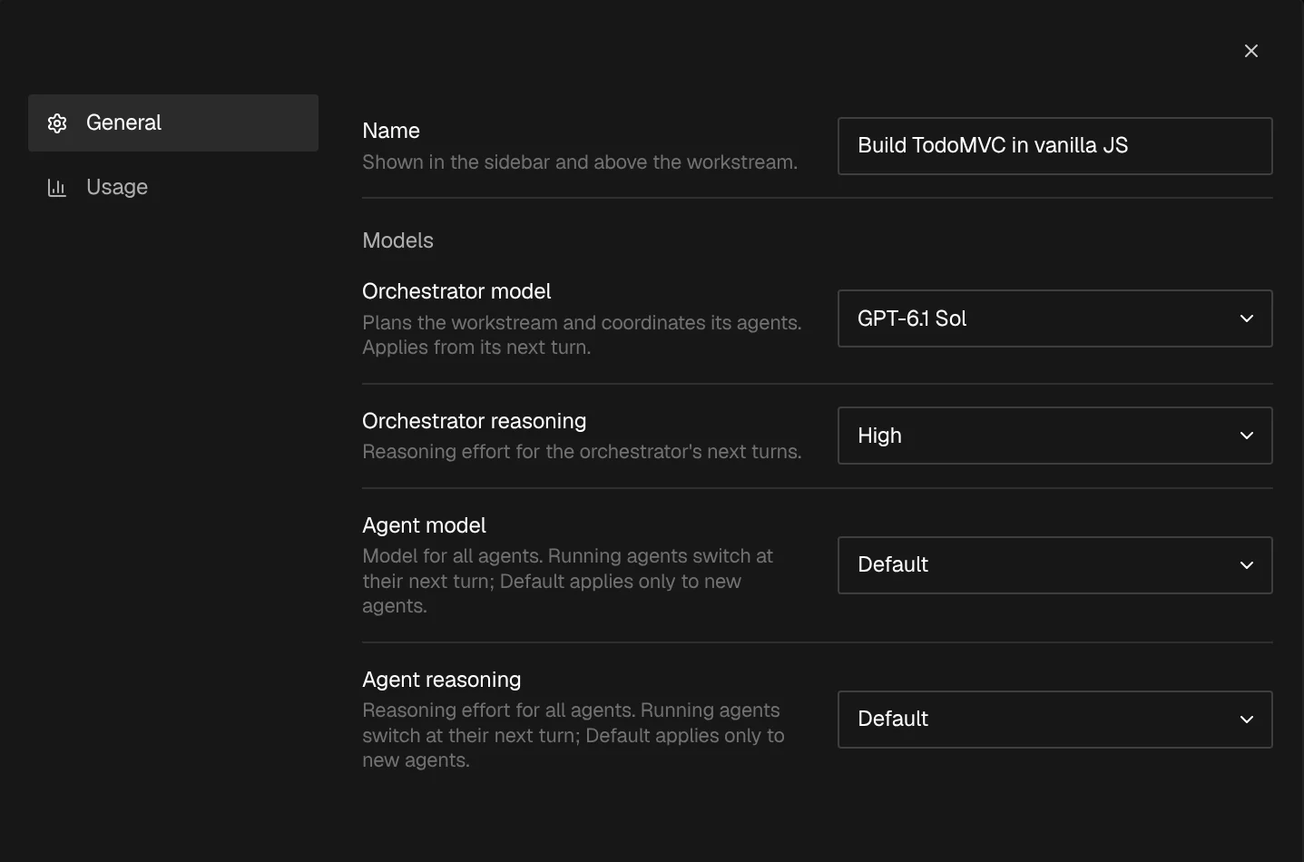Click the Models section heading
1304x862 pixels.
tap(397, 240)
